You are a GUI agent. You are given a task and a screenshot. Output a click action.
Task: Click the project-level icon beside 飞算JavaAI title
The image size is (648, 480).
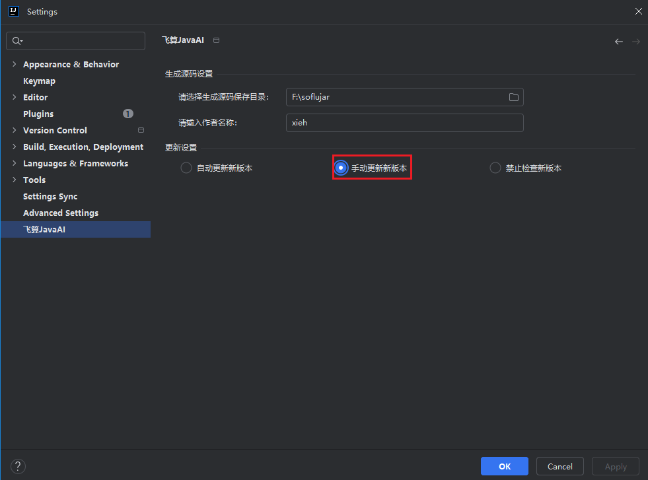[x=216, y=40]
